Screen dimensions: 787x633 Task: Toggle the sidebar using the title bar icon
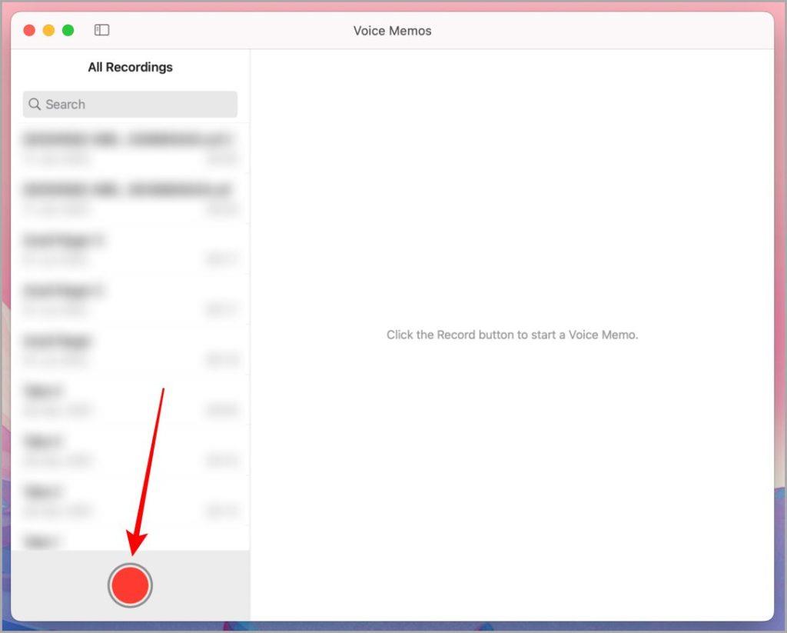[102, 30]
